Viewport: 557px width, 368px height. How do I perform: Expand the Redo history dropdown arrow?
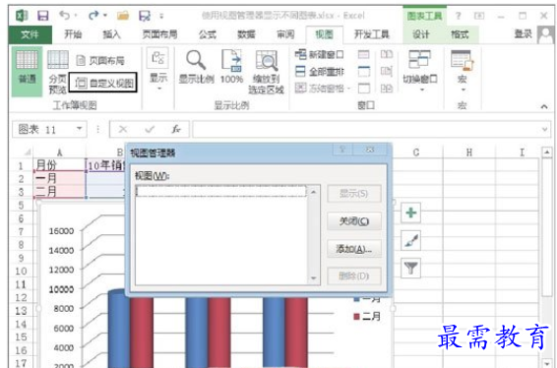105,16
